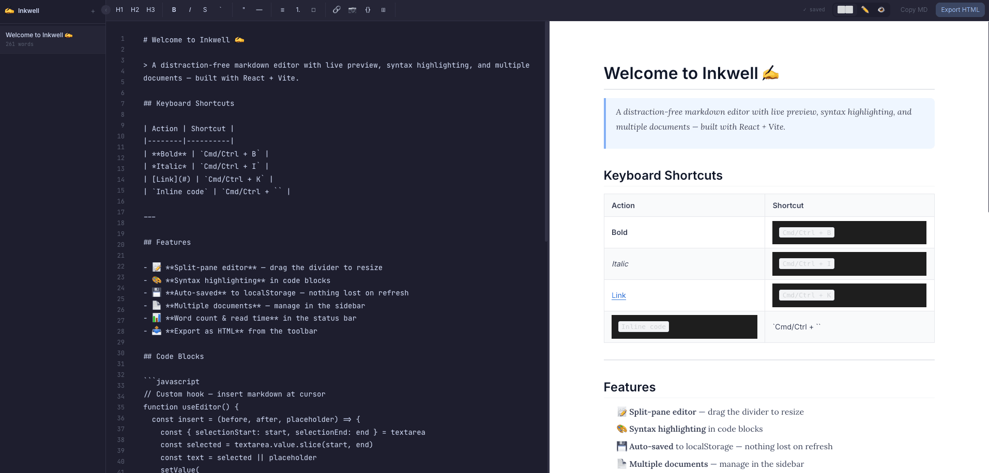Insert a task checkbox item
This screenshot has height=473, width=989.
coord(313,10)
